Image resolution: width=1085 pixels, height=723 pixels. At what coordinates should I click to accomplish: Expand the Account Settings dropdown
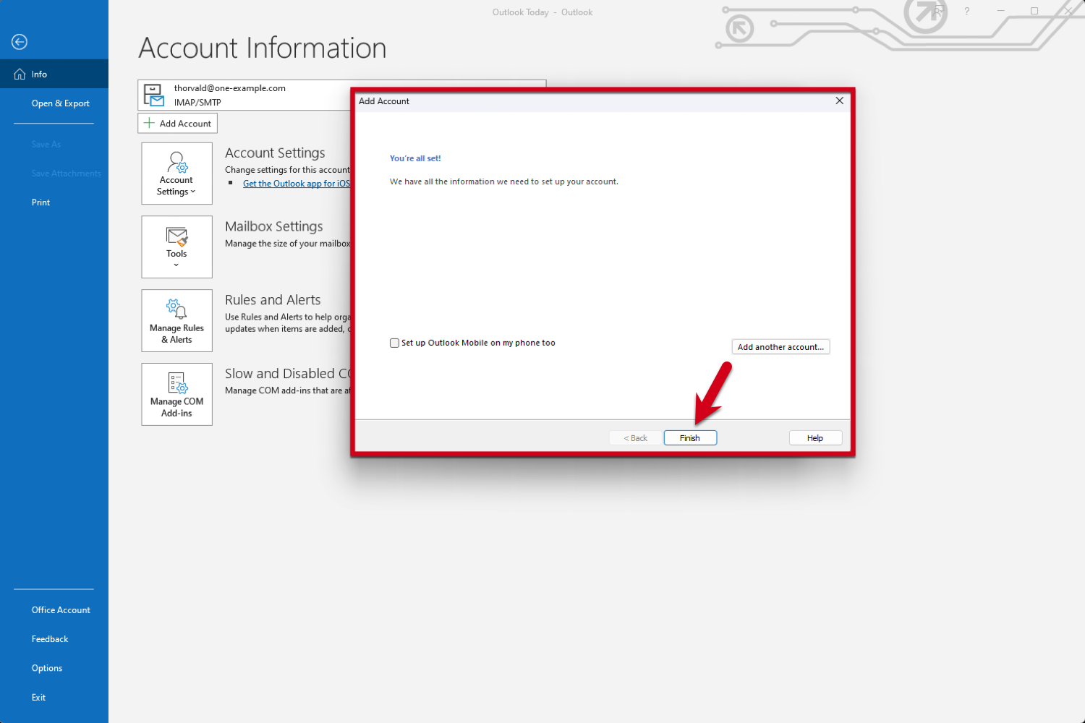click(176, 174)
